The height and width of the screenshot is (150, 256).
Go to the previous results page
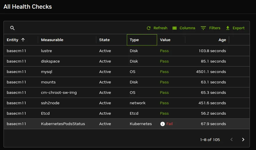(232, 140)
